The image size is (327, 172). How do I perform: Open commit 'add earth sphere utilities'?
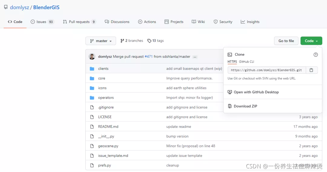click(186, 88)
